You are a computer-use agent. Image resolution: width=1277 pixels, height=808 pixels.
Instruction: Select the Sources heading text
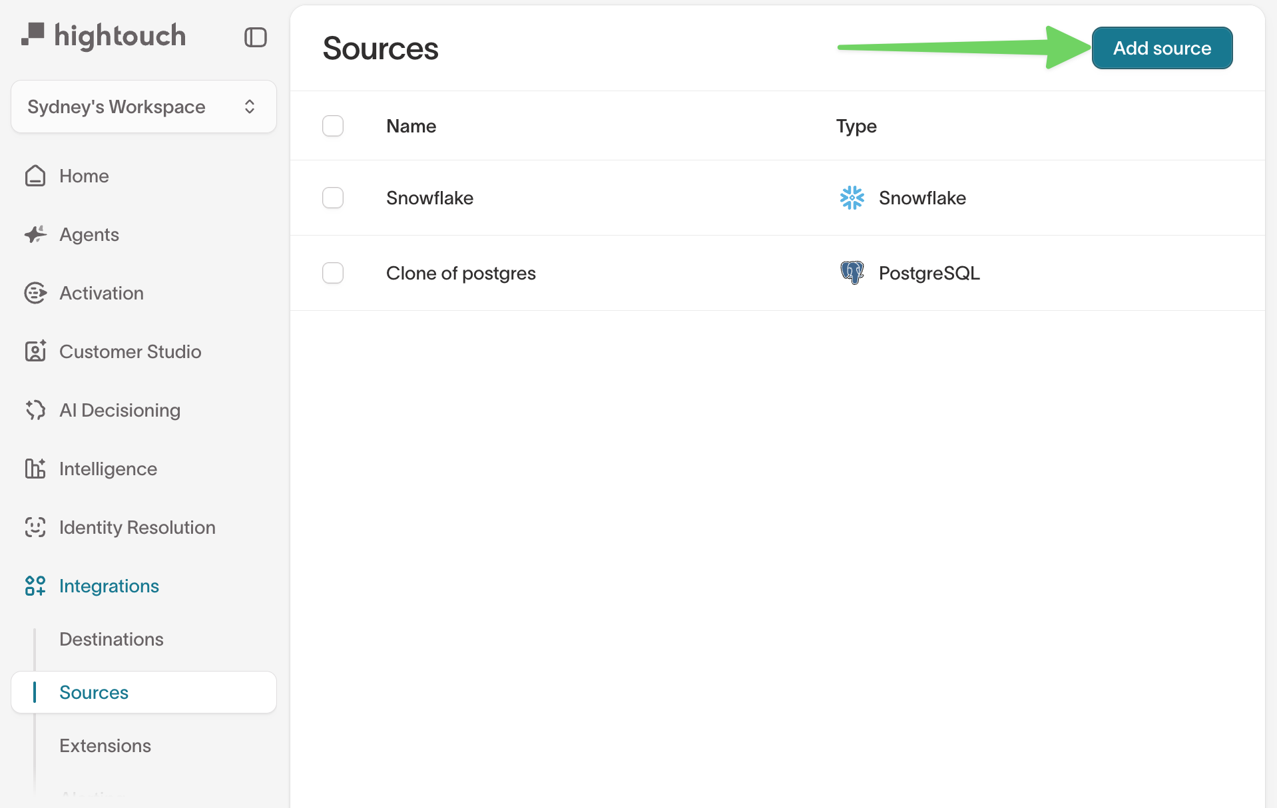pyautogui.click(x=380, y=48)
